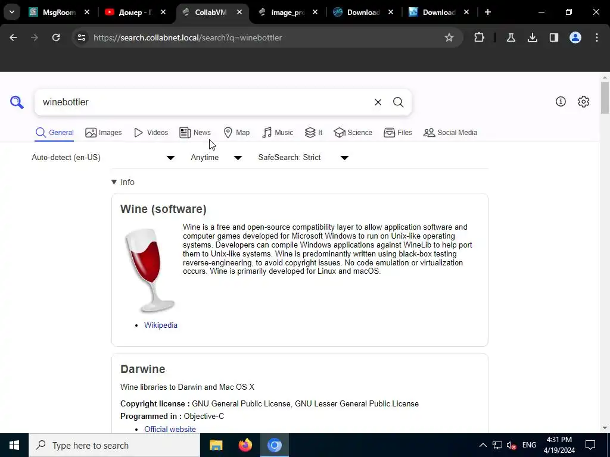Open the taskbar clock showing 4:31 PM
This screenshot has height=457, width=610.
pos(559,445)
